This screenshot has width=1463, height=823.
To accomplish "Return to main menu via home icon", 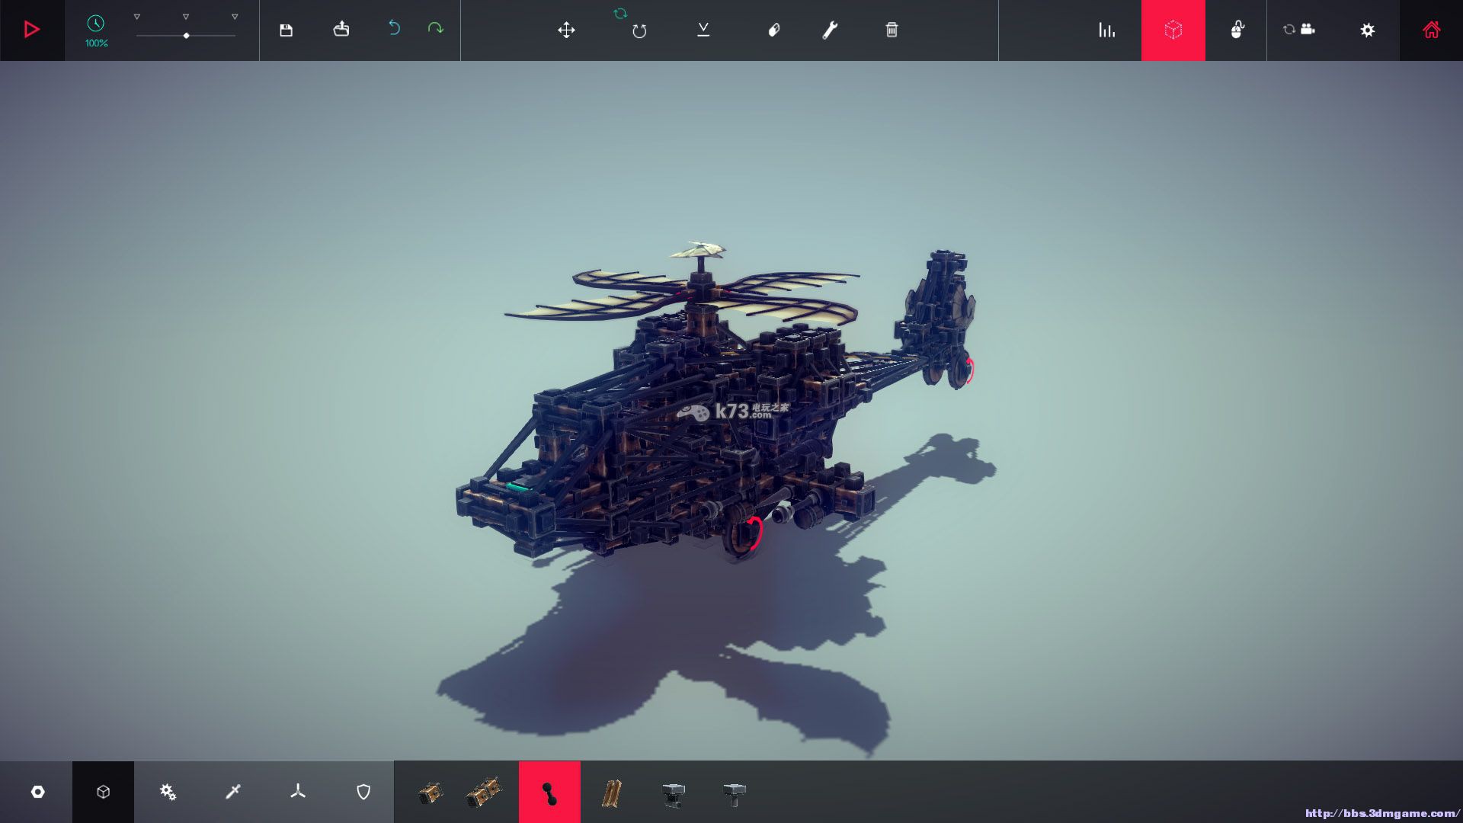I will (x=1431, y=30).
